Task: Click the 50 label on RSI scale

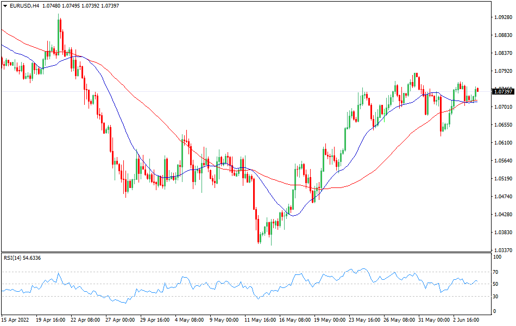Action: coord(495,284)
